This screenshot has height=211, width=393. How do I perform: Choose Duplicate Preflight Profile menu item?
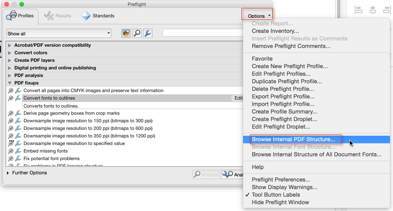[x=316, y=81]
